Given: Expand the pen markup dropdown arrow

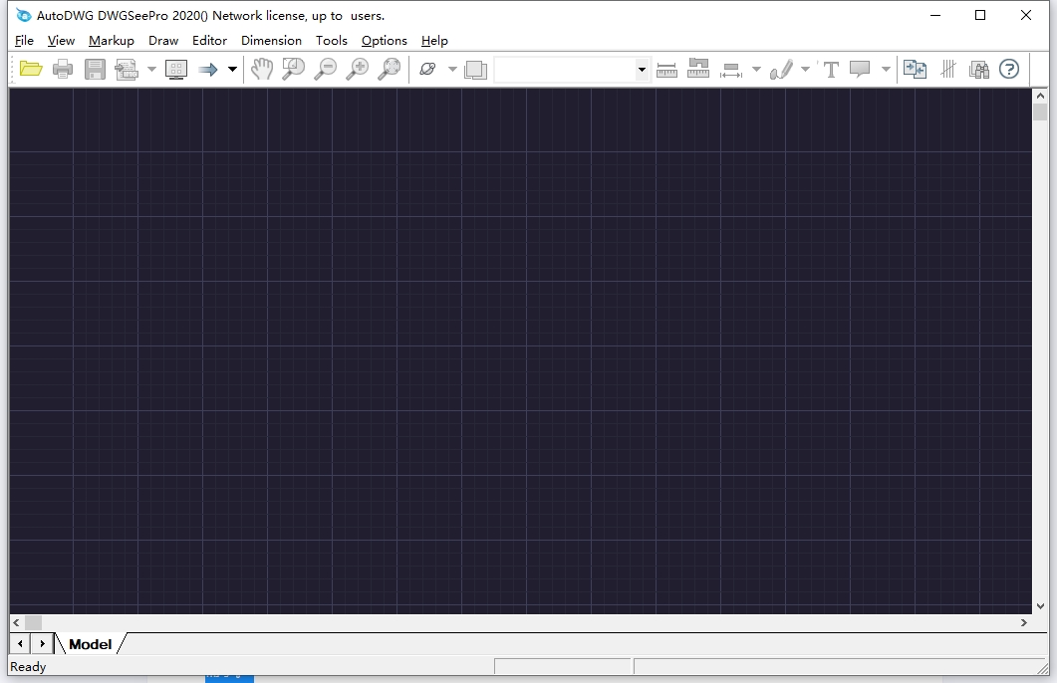Looking at the screenshot, I should (x=805, y=70).
